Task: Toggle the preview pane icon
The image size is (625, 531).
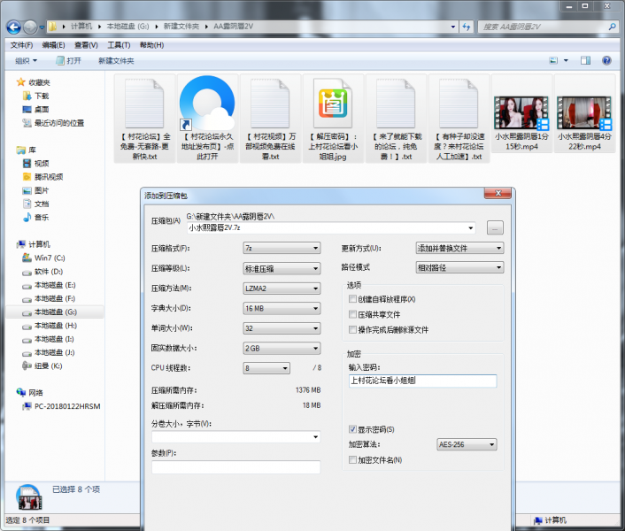Action: pyautogui.click(x=586, y=61)
